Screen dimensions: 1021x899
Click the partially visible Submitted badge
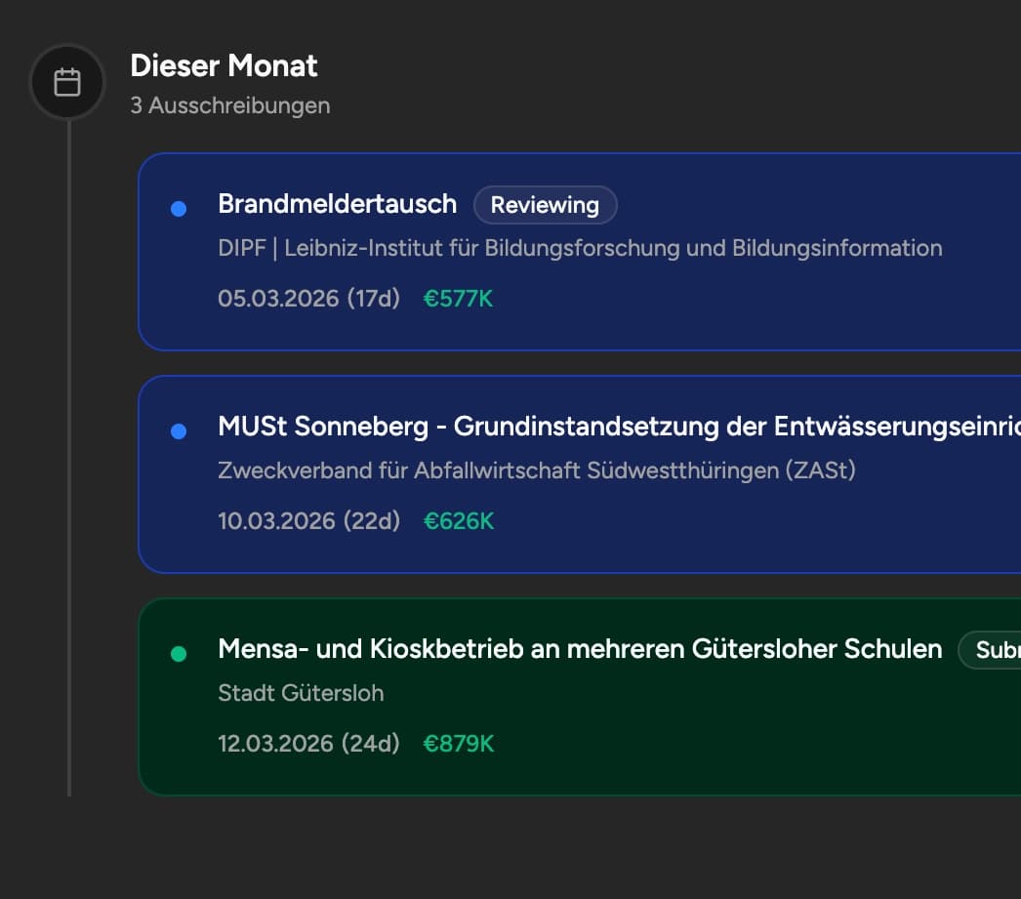990,650
